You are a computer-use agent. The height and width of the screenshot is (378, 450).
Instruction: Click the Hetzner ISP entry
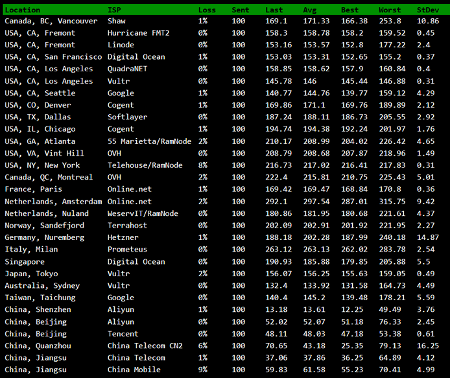pos(123,237)
